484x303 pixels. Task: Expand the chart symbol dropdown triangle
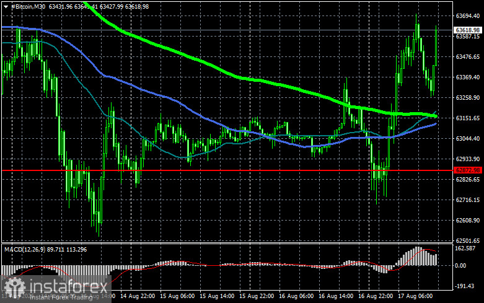6,6
